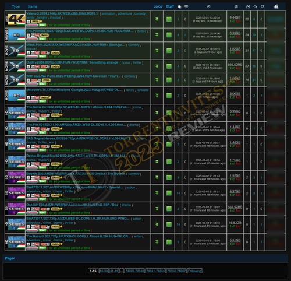Open Bookie.S02.AMZN.WEBRIP torrent
This screenshot has height=281, width=291.
tap(76, 174)
